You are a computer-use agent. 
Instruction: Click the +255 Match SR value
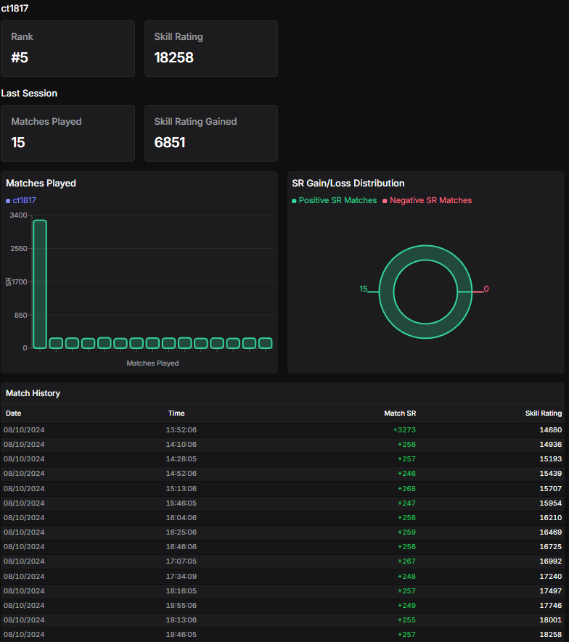pos(406,620)
